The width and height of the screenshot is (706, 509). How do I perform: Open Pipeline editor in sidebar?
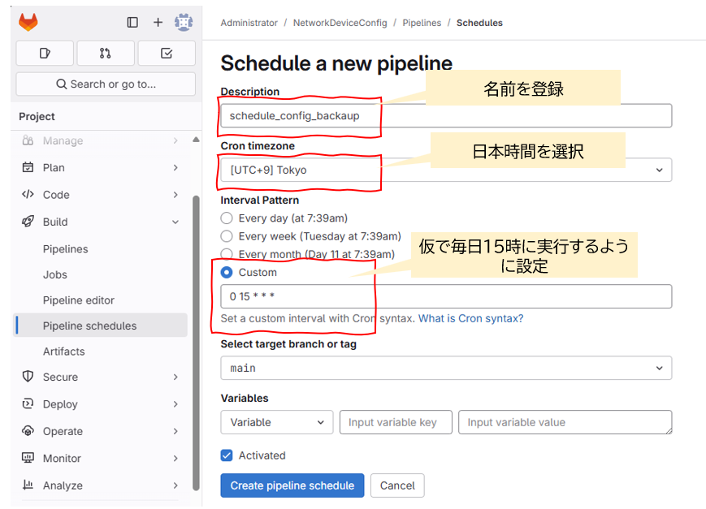pyautogui.click(x=78, y=300)
